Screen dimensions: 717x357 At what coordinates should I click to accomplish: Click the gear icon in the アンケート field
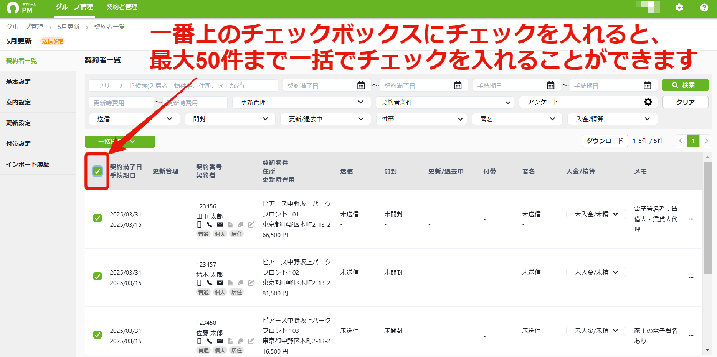click(648, 102)
